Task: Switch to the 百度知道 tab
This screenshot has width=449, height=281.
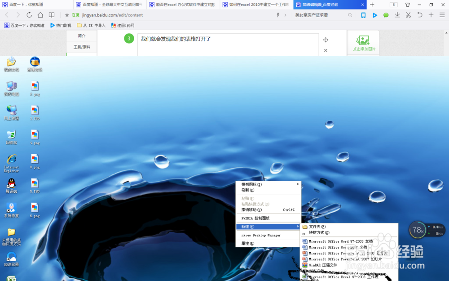Action: point(110,4)
